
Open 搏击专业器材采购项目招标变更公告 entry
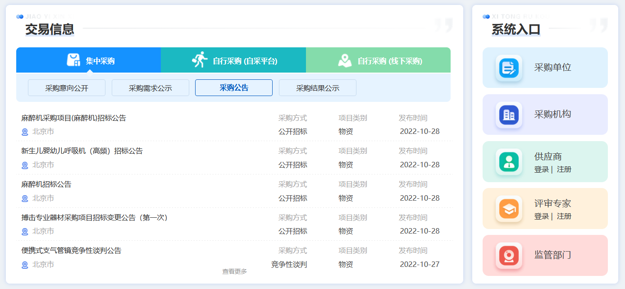coord(95,218)
